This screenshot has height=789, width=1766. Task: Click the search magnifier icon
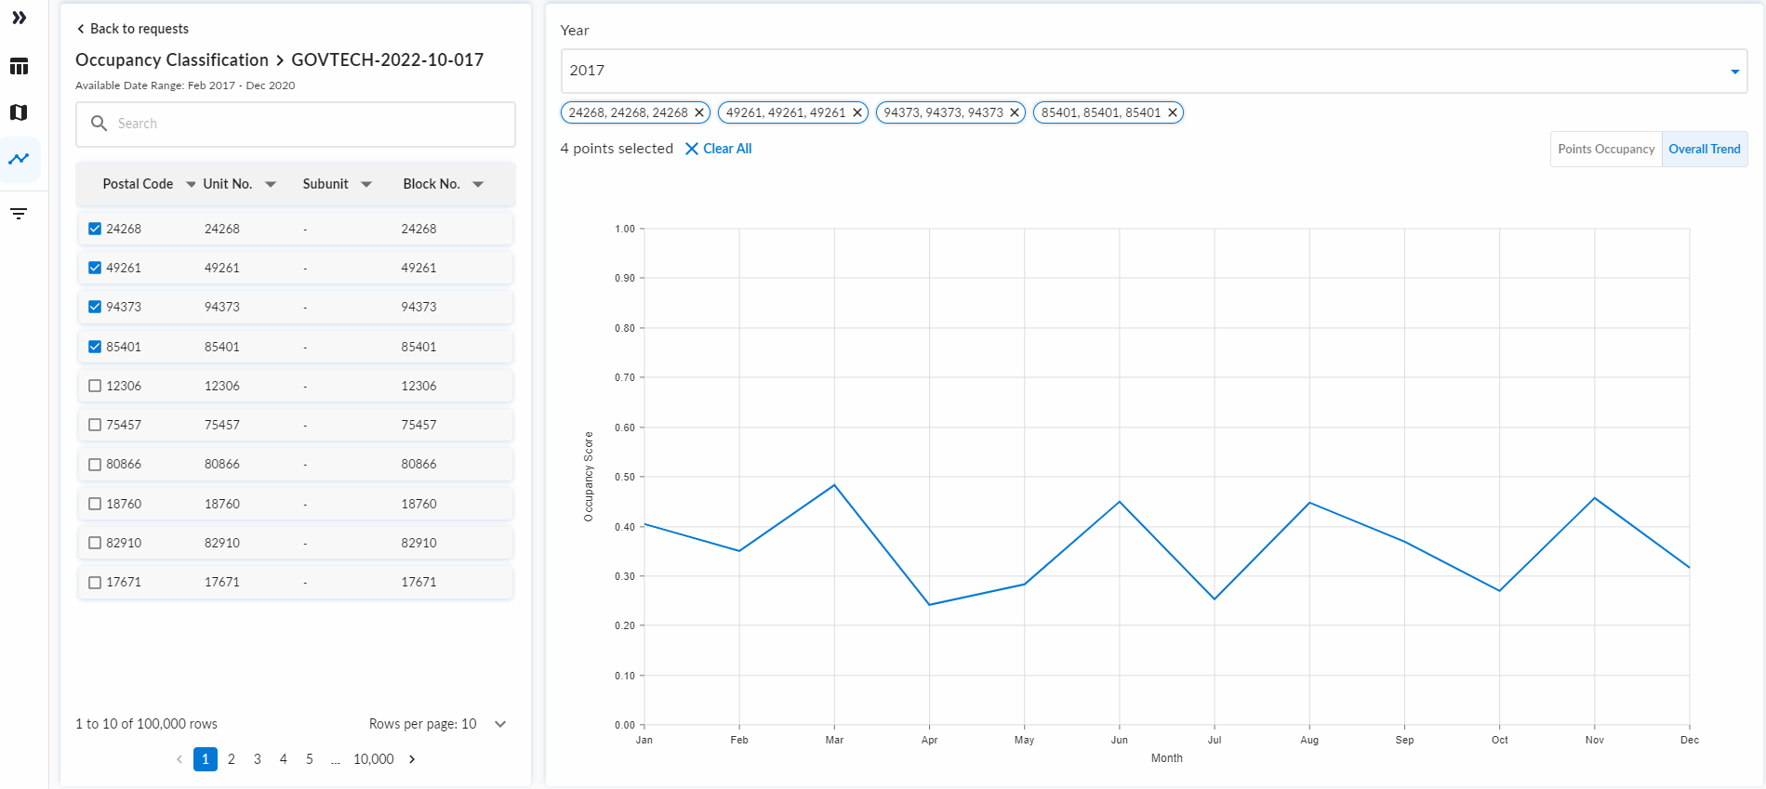point(99,124)
